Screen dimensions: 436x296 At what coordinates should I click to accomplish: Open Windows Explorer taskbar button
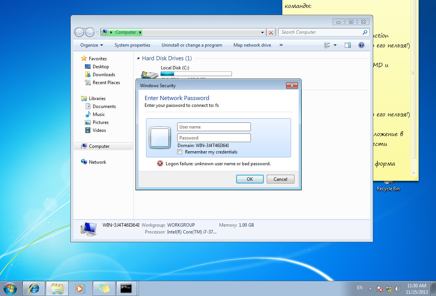coord(57,288)
